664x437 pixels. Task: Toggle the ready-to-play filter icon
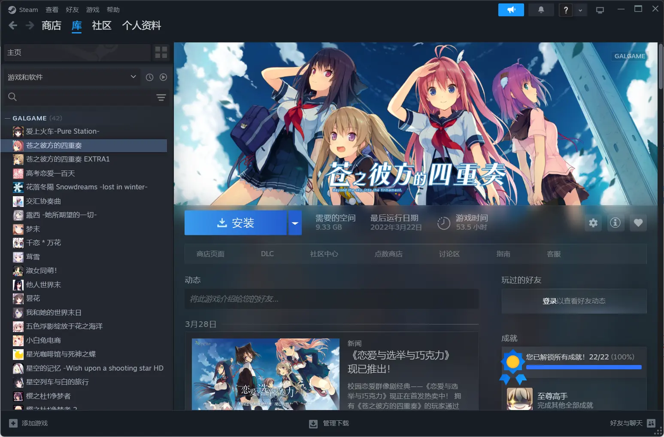pos(163,77)
